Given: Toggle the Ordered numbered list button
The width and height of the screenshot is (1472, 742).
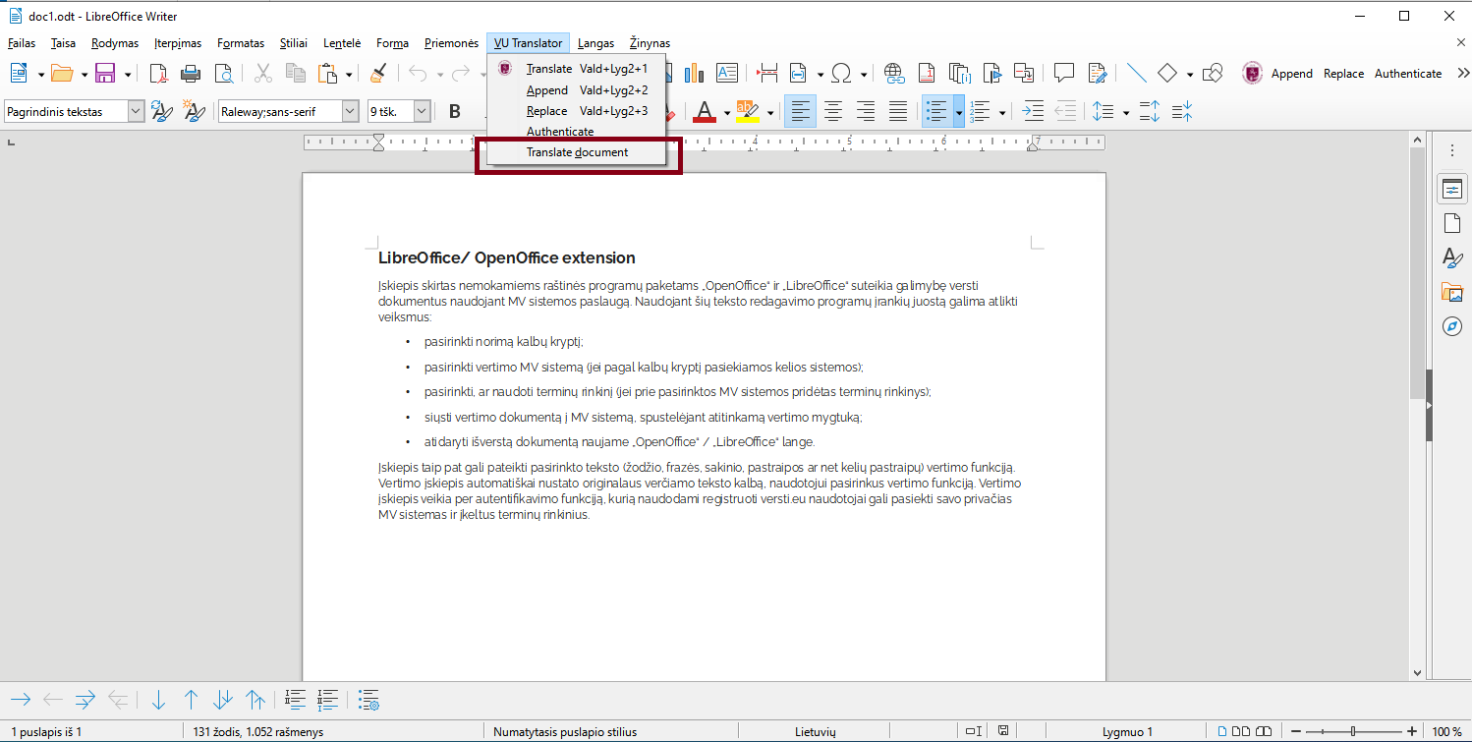Looking at the screenshot, I should pos(980,111).
